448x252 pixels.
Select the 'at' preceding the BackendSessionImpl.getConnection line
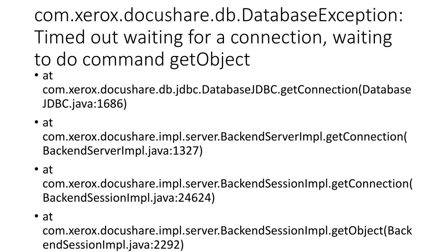(x=47, y=170)
